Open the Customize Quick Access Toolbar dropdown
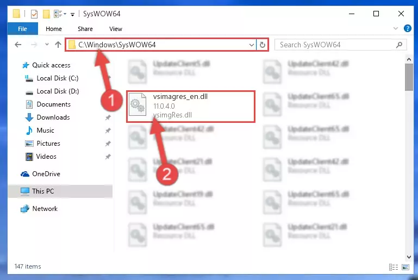418x280 pixels. click(x=72, y=14)
